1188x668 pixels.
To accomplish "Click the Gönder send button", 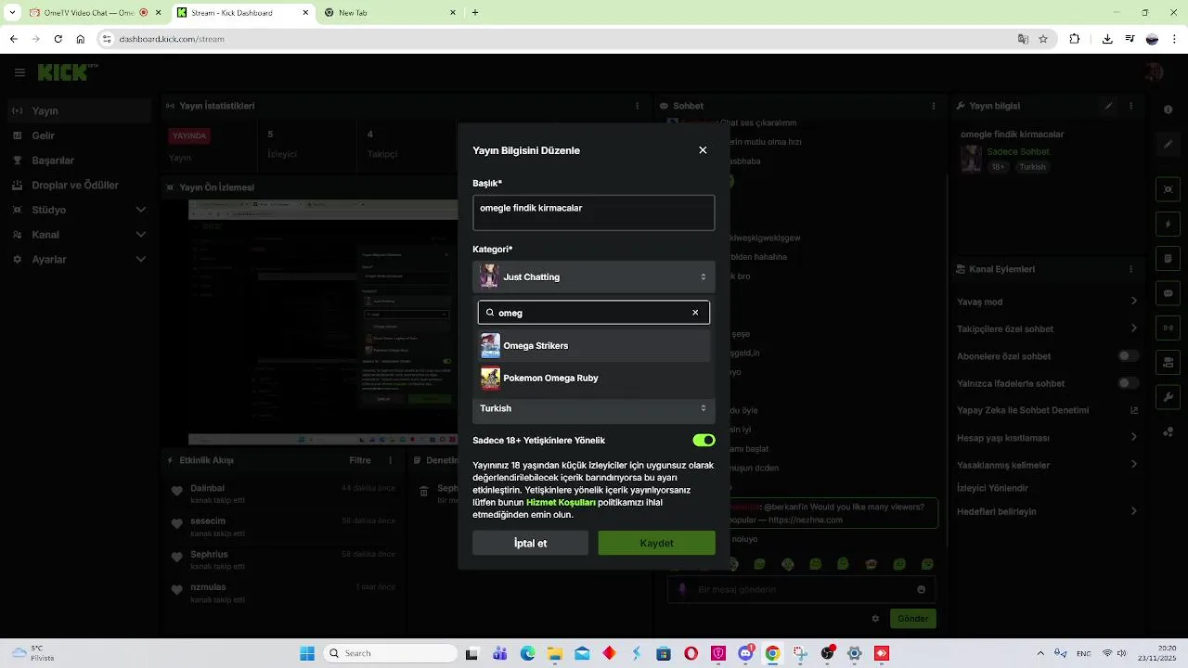I will click(912, 619).
